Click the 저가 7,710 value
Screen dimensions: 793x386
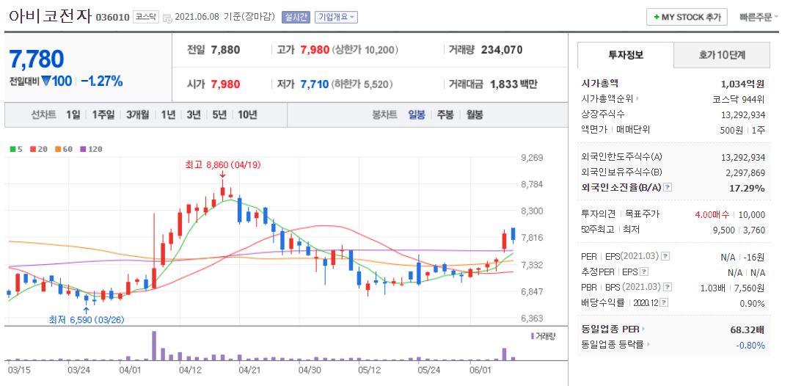(315, 84)
